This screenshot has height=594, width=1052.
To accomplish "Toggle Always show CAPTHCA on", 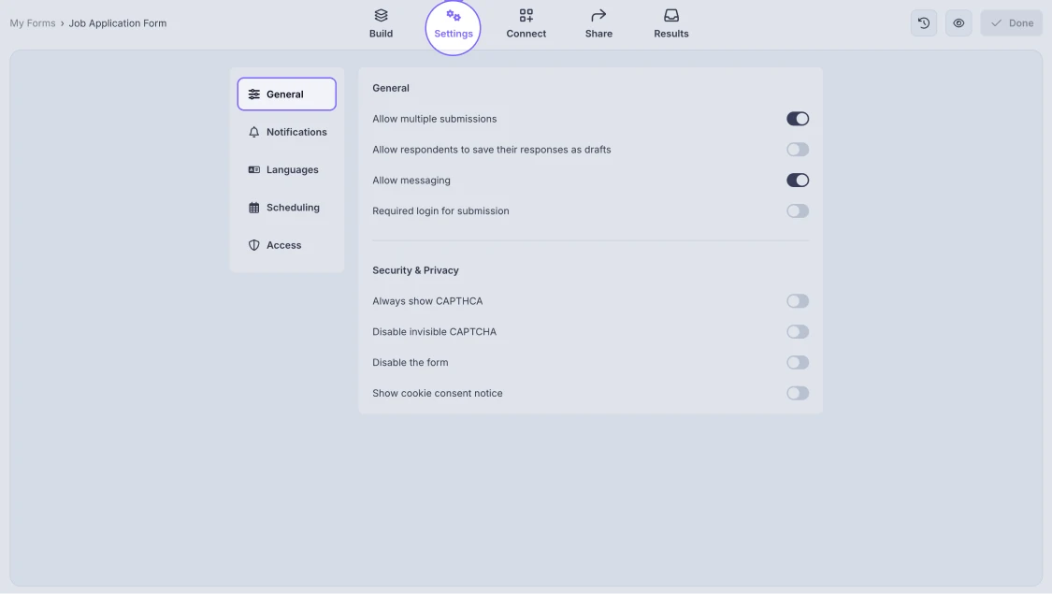I will [798, 300].
